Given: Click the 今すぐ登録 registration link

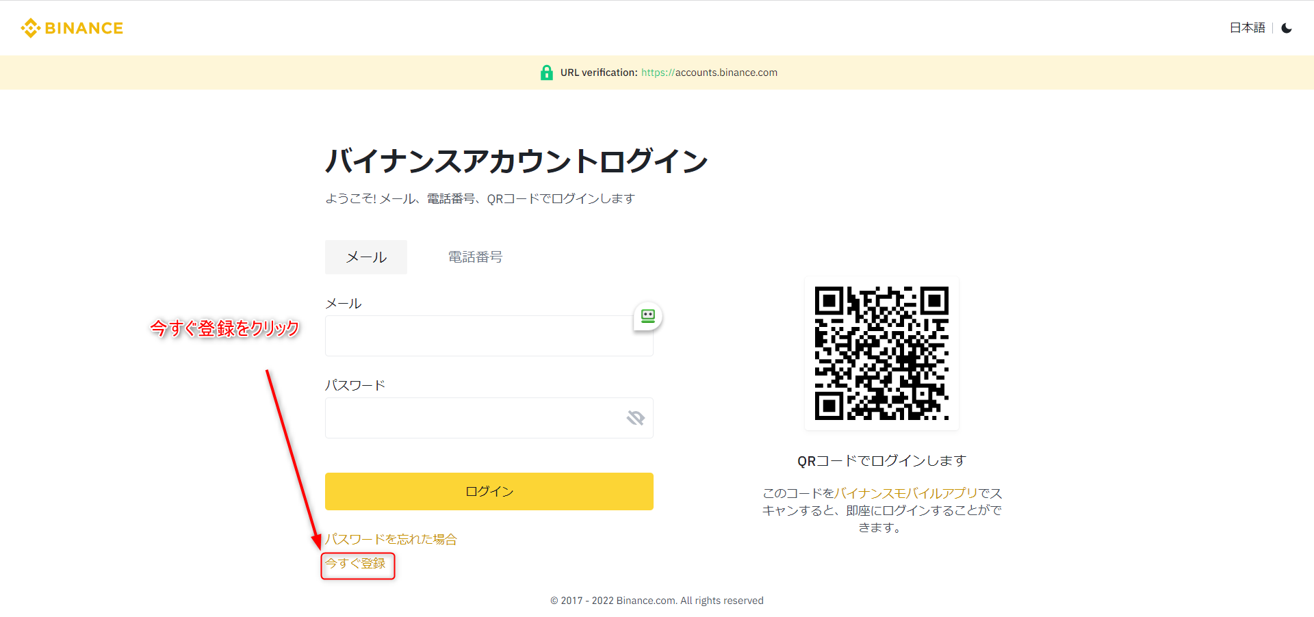Looking at the screenshot, I should [x=355, y=564].
